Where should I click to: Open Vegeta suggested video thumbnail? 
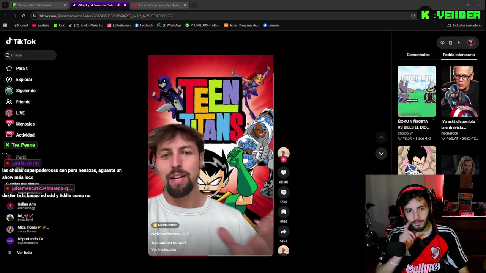click(417, 160)
